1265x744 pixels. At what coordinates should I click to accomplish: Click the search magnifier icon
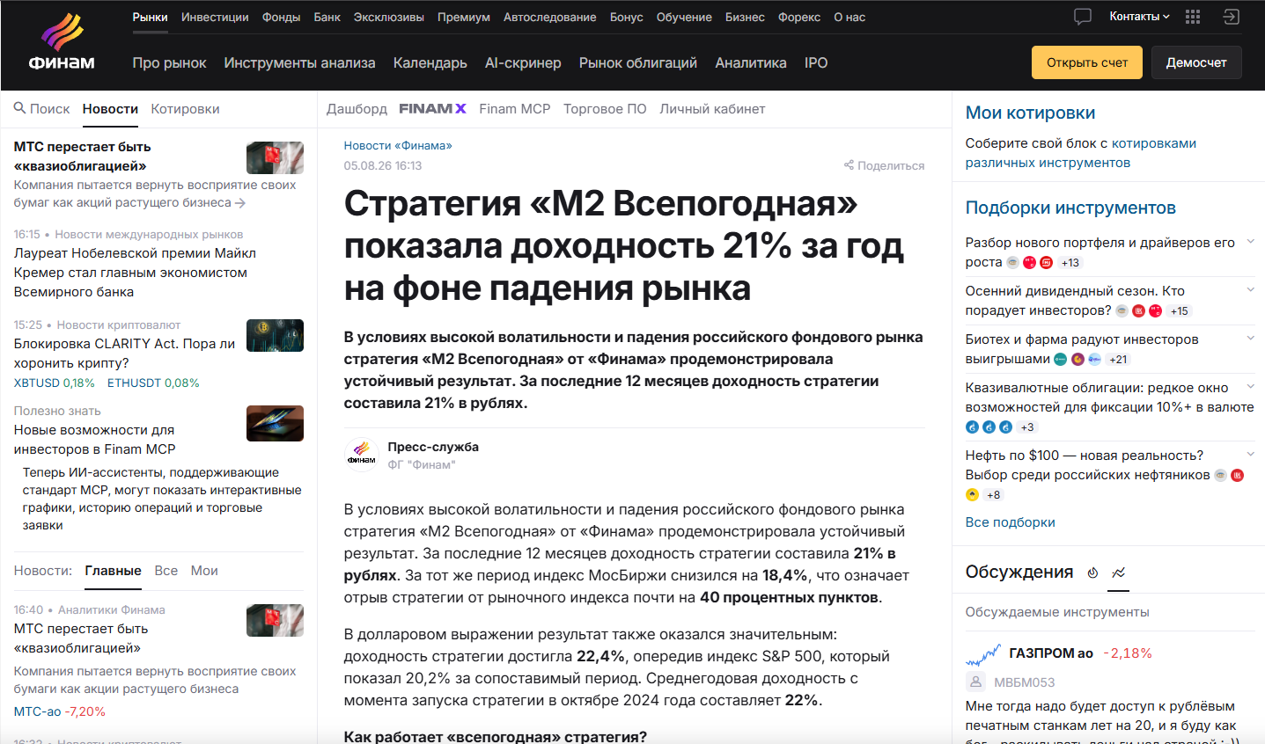point(19,108)
